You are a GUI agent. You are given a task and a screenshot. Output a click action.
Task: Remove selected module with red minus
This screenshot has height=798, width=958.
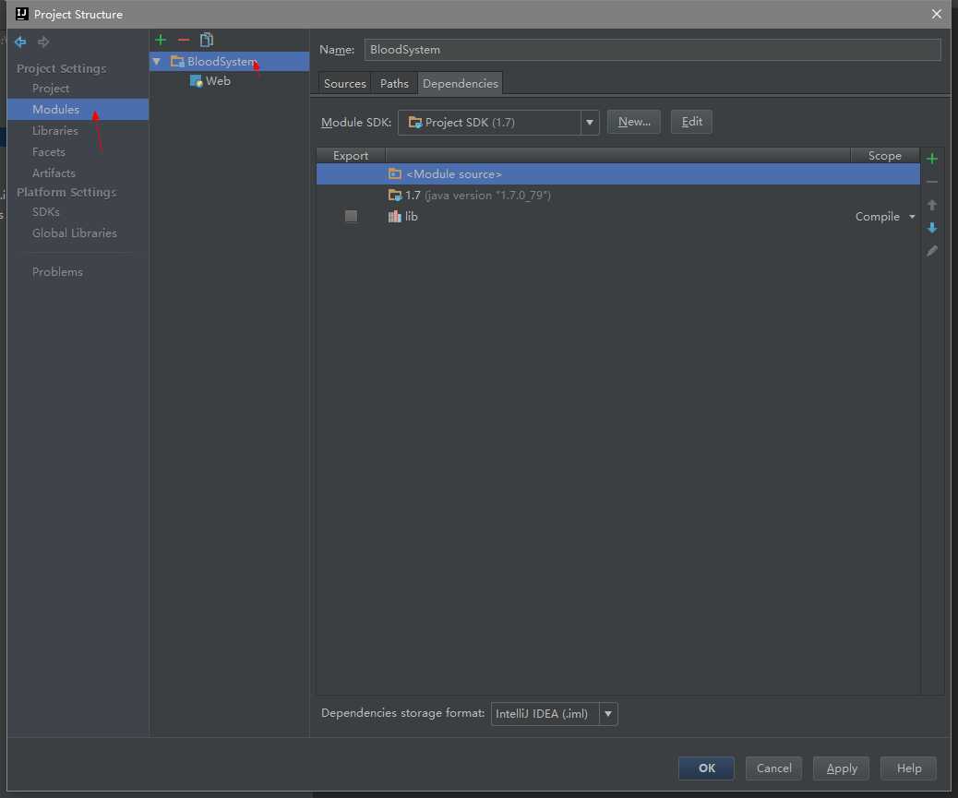pos(184,41)
